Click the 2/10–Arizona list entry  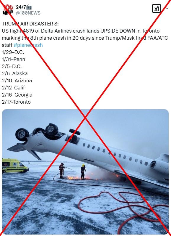(17, 81)
